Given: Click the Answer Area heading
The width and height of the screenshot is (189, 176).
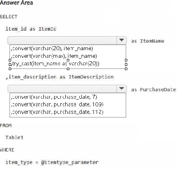Looking at the screenshot, I should pyautogui.click(x=16, y=3).
